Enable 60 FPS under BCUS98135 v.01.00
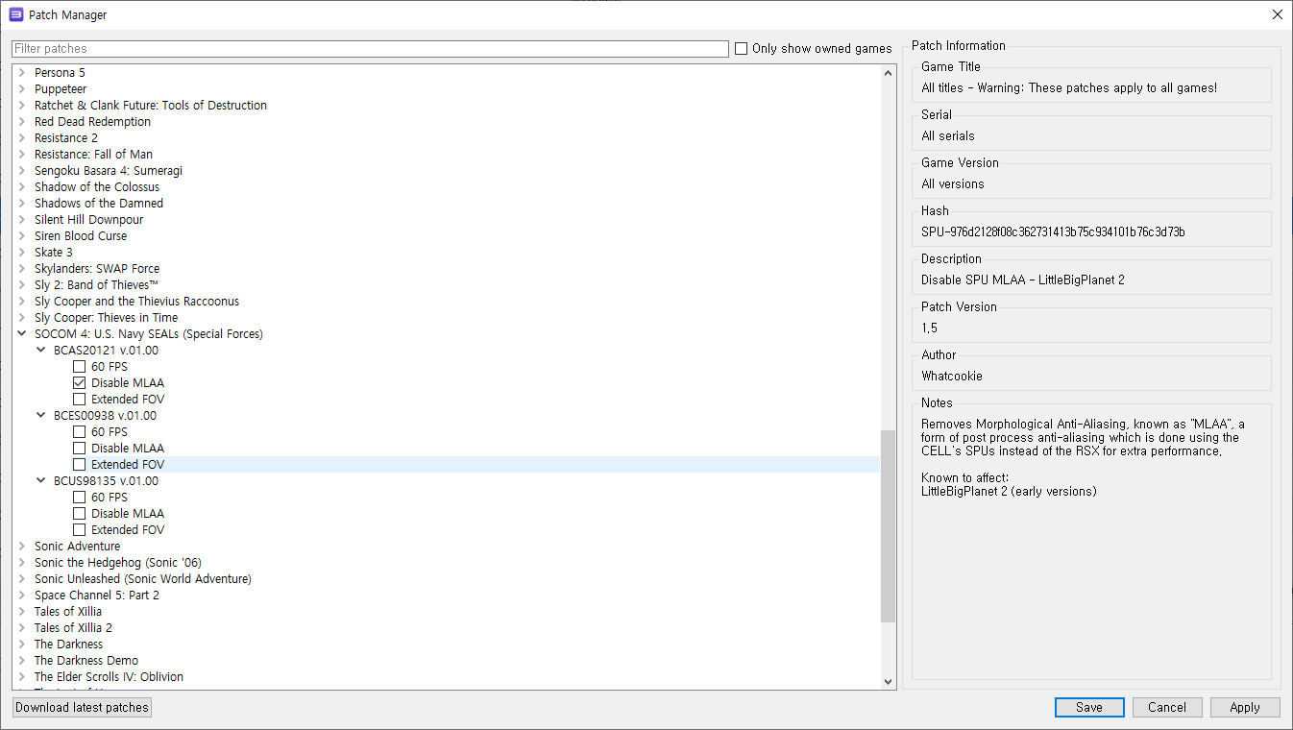 click(80, 498)
